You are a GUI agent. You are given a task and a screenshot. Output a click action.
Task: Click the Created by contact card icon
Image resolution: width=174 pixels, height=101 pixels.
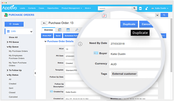tap(51, 91)
